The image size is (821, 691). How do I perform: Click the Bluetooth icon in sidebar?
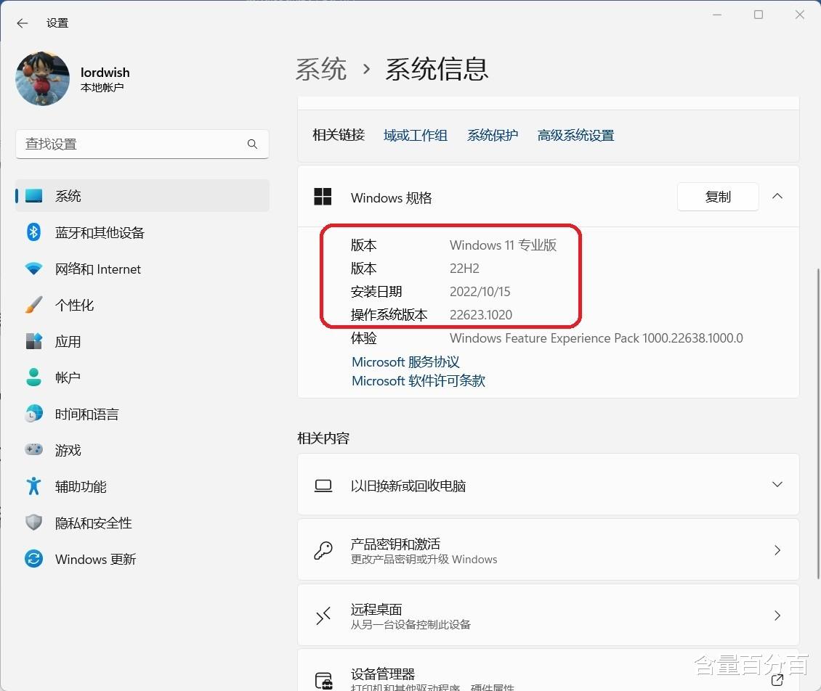tap(34, 232)
